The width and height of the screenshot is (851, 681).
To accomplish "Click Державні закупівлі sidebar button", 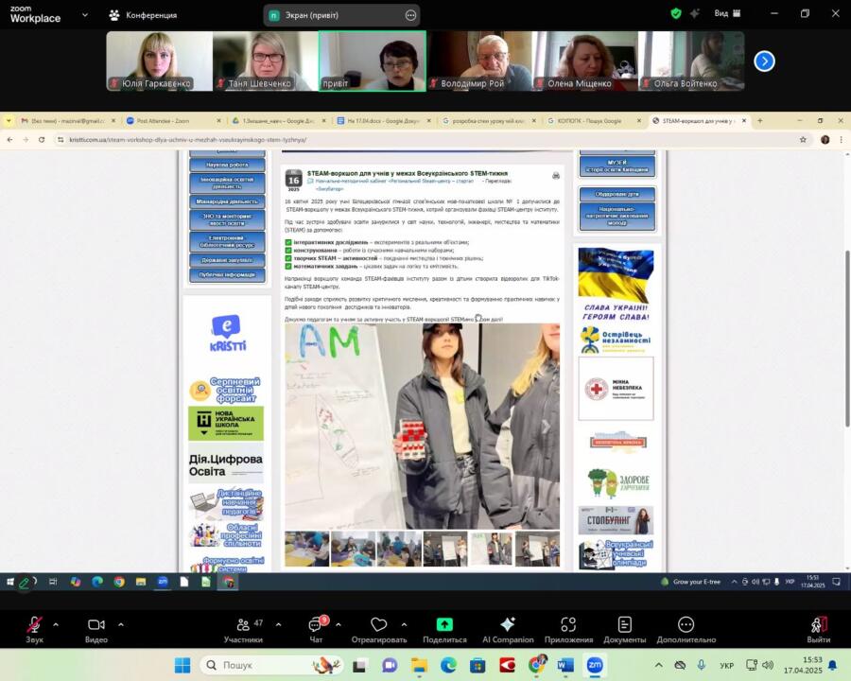I will point(227,260).
